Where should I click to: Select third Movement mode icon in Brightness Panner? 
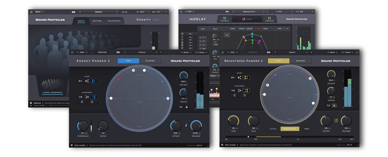(246, 90)
